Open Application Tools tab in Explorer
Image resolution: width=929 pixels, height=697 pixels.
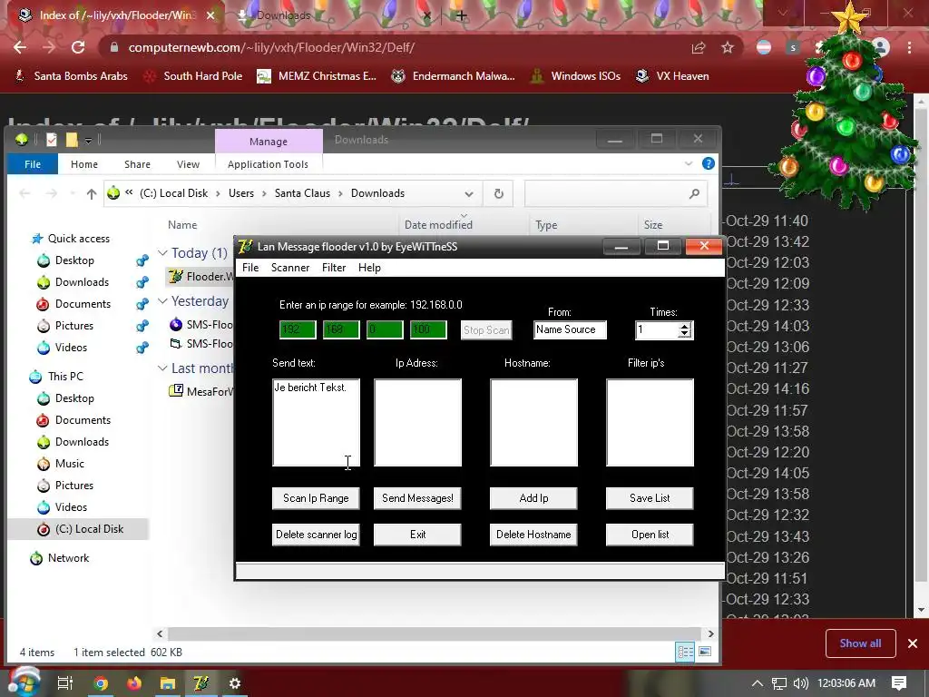click(268, 164)
